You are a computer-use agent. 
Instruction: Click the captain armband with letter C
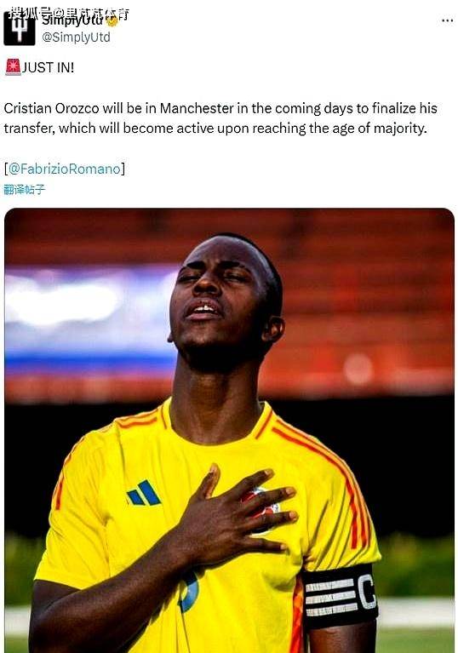point(340,595)
